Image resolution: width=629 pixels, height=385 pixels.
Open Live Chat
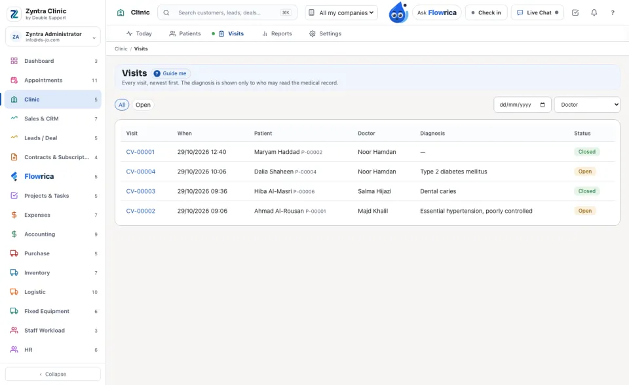point(537,12)
